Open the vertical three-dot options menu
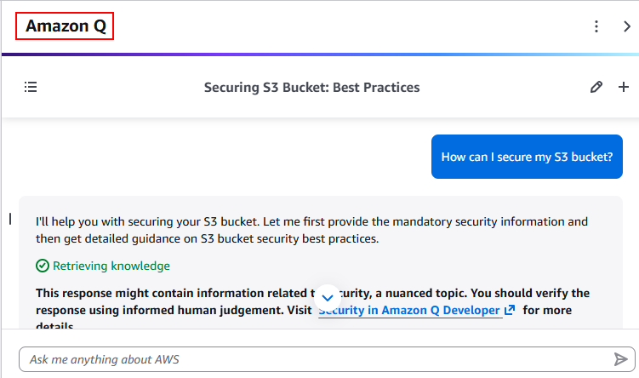The width and height of the screenshot is (639, 378). click(x=596, y=26)
